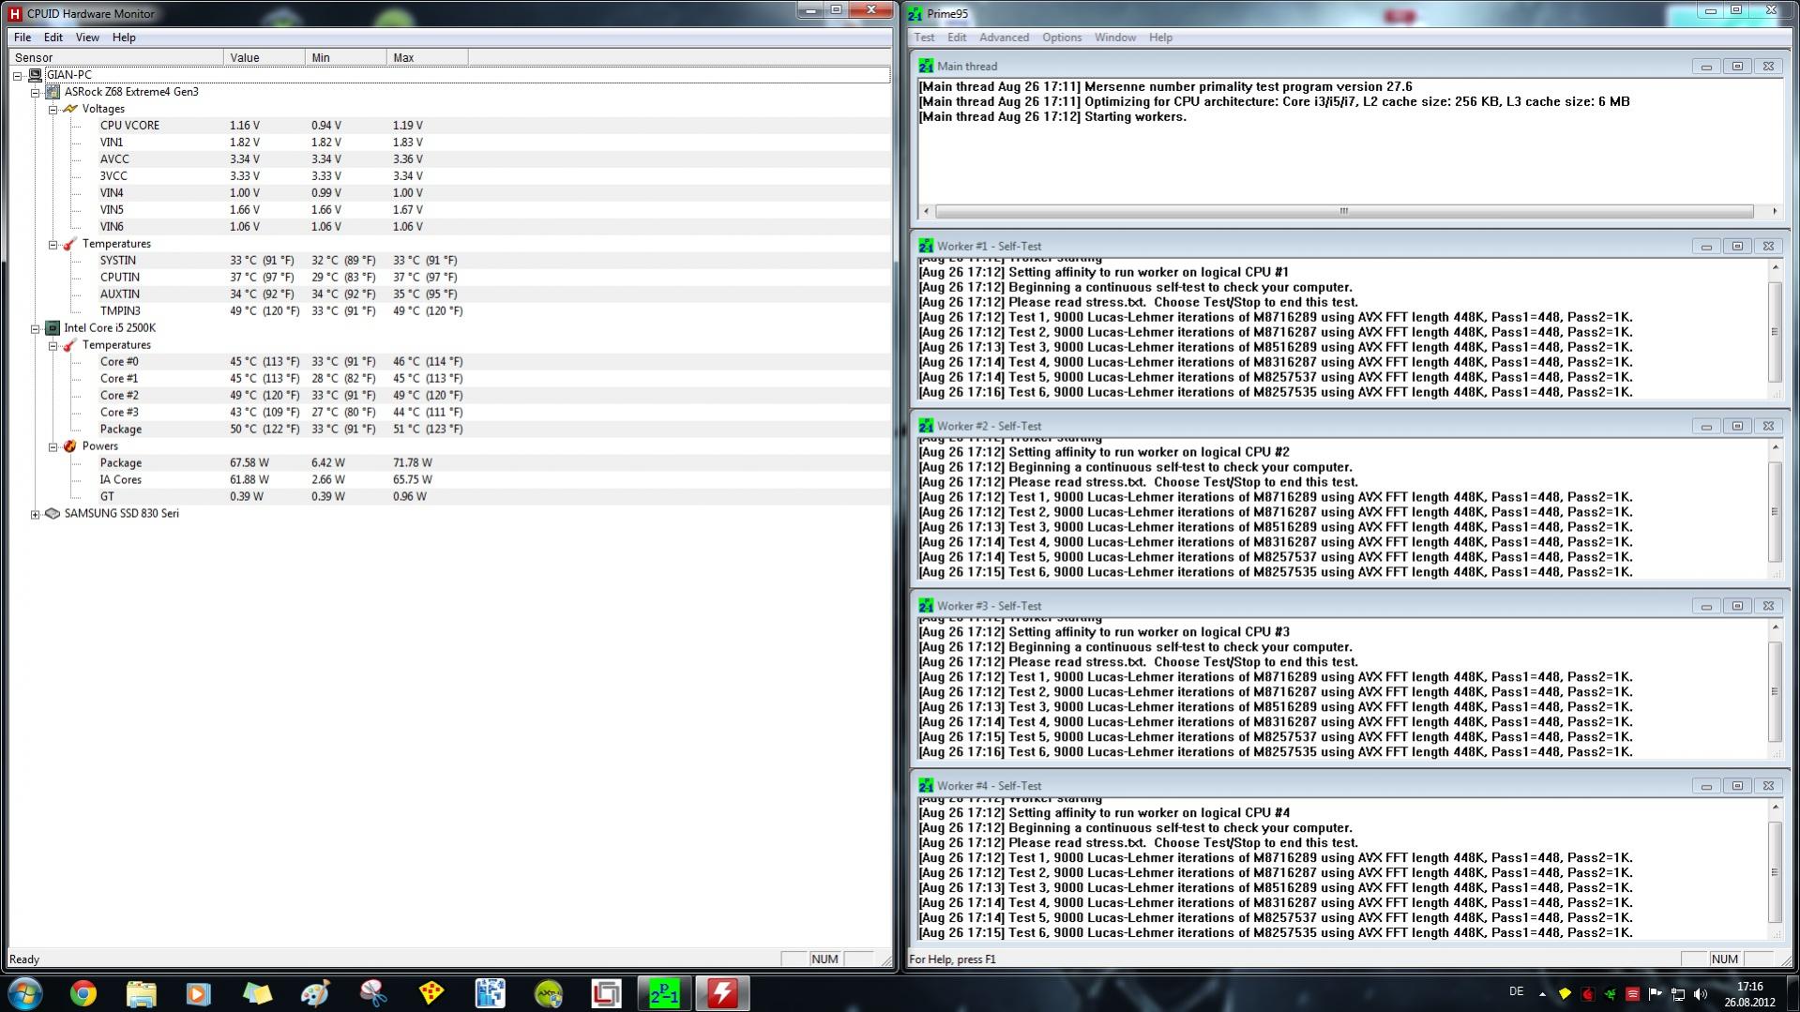Click the Main thread window icon
The height and width of the screenshot is (1012, 1800).
(x=926, y=66)
